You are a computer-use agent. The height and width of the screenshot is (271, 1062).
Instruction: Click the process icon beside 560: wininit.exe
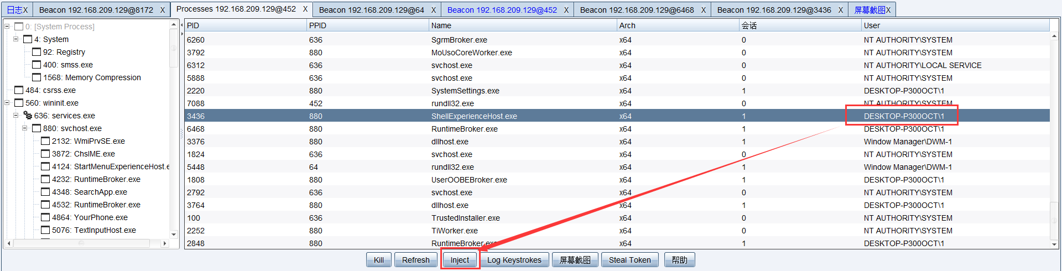[x=19, y=103]
